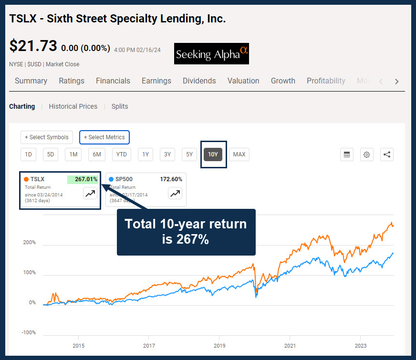The width and height of the screenshot is (416, 360).
Task: Click the orange TSLX color dot
Action: coord(26,179)
